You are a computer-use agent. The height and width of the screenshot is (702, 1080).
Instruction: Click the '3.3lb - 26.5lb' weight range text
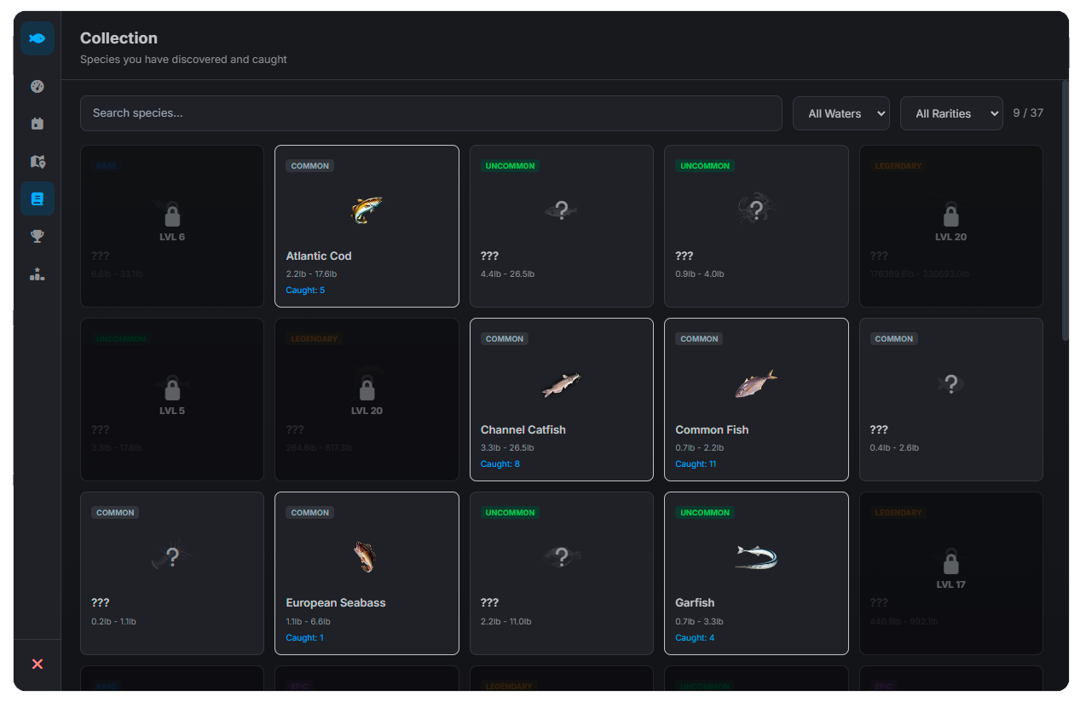(506, 448)
